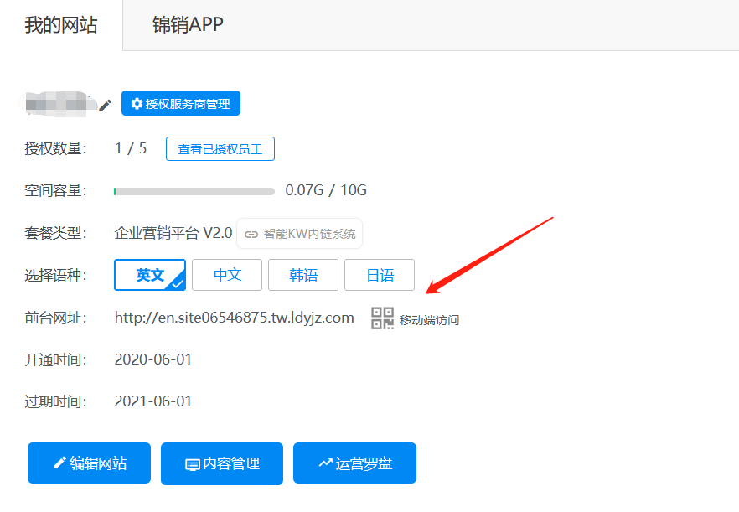Switch language to 韩语
The image size is (739, 512).
coord(303,275)
